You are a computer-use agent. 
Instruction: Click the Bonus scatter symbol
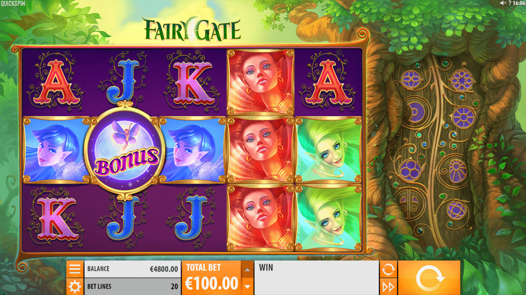point(125,151)
